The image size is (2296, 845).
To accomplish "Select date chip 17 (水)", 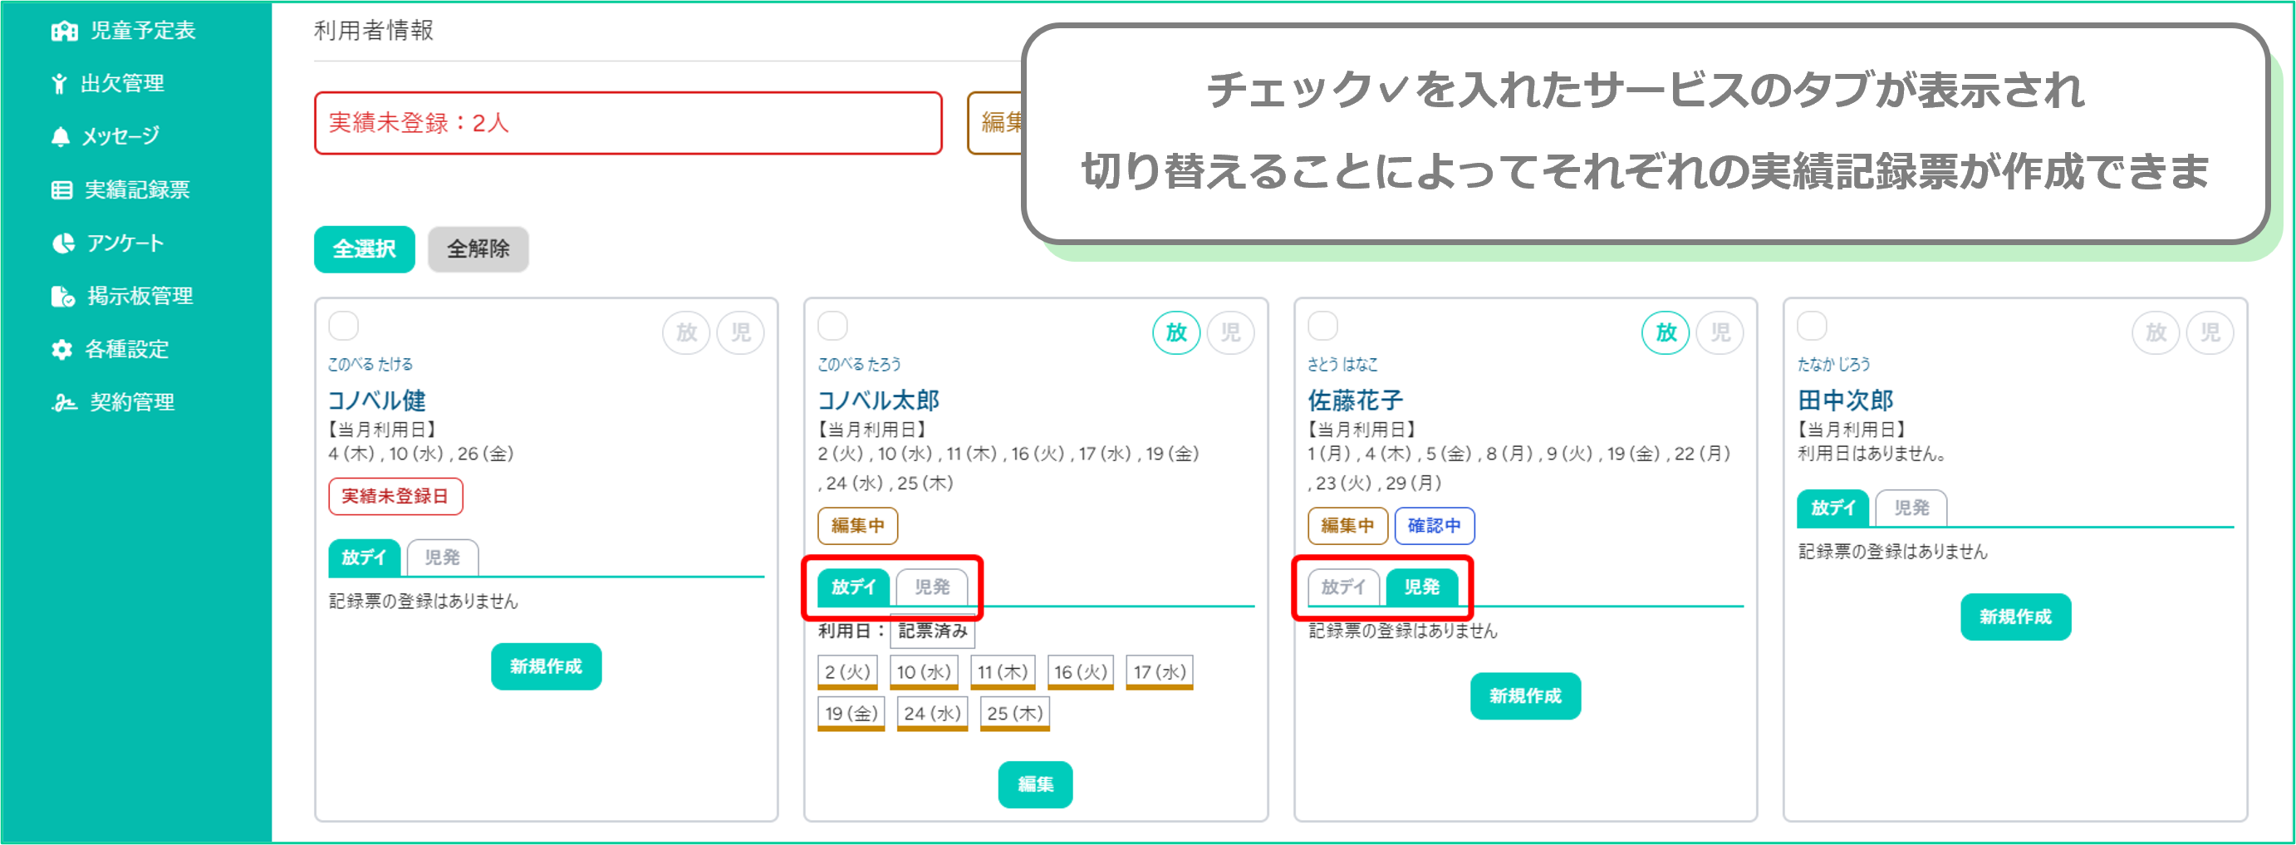I will (1160, 672).
